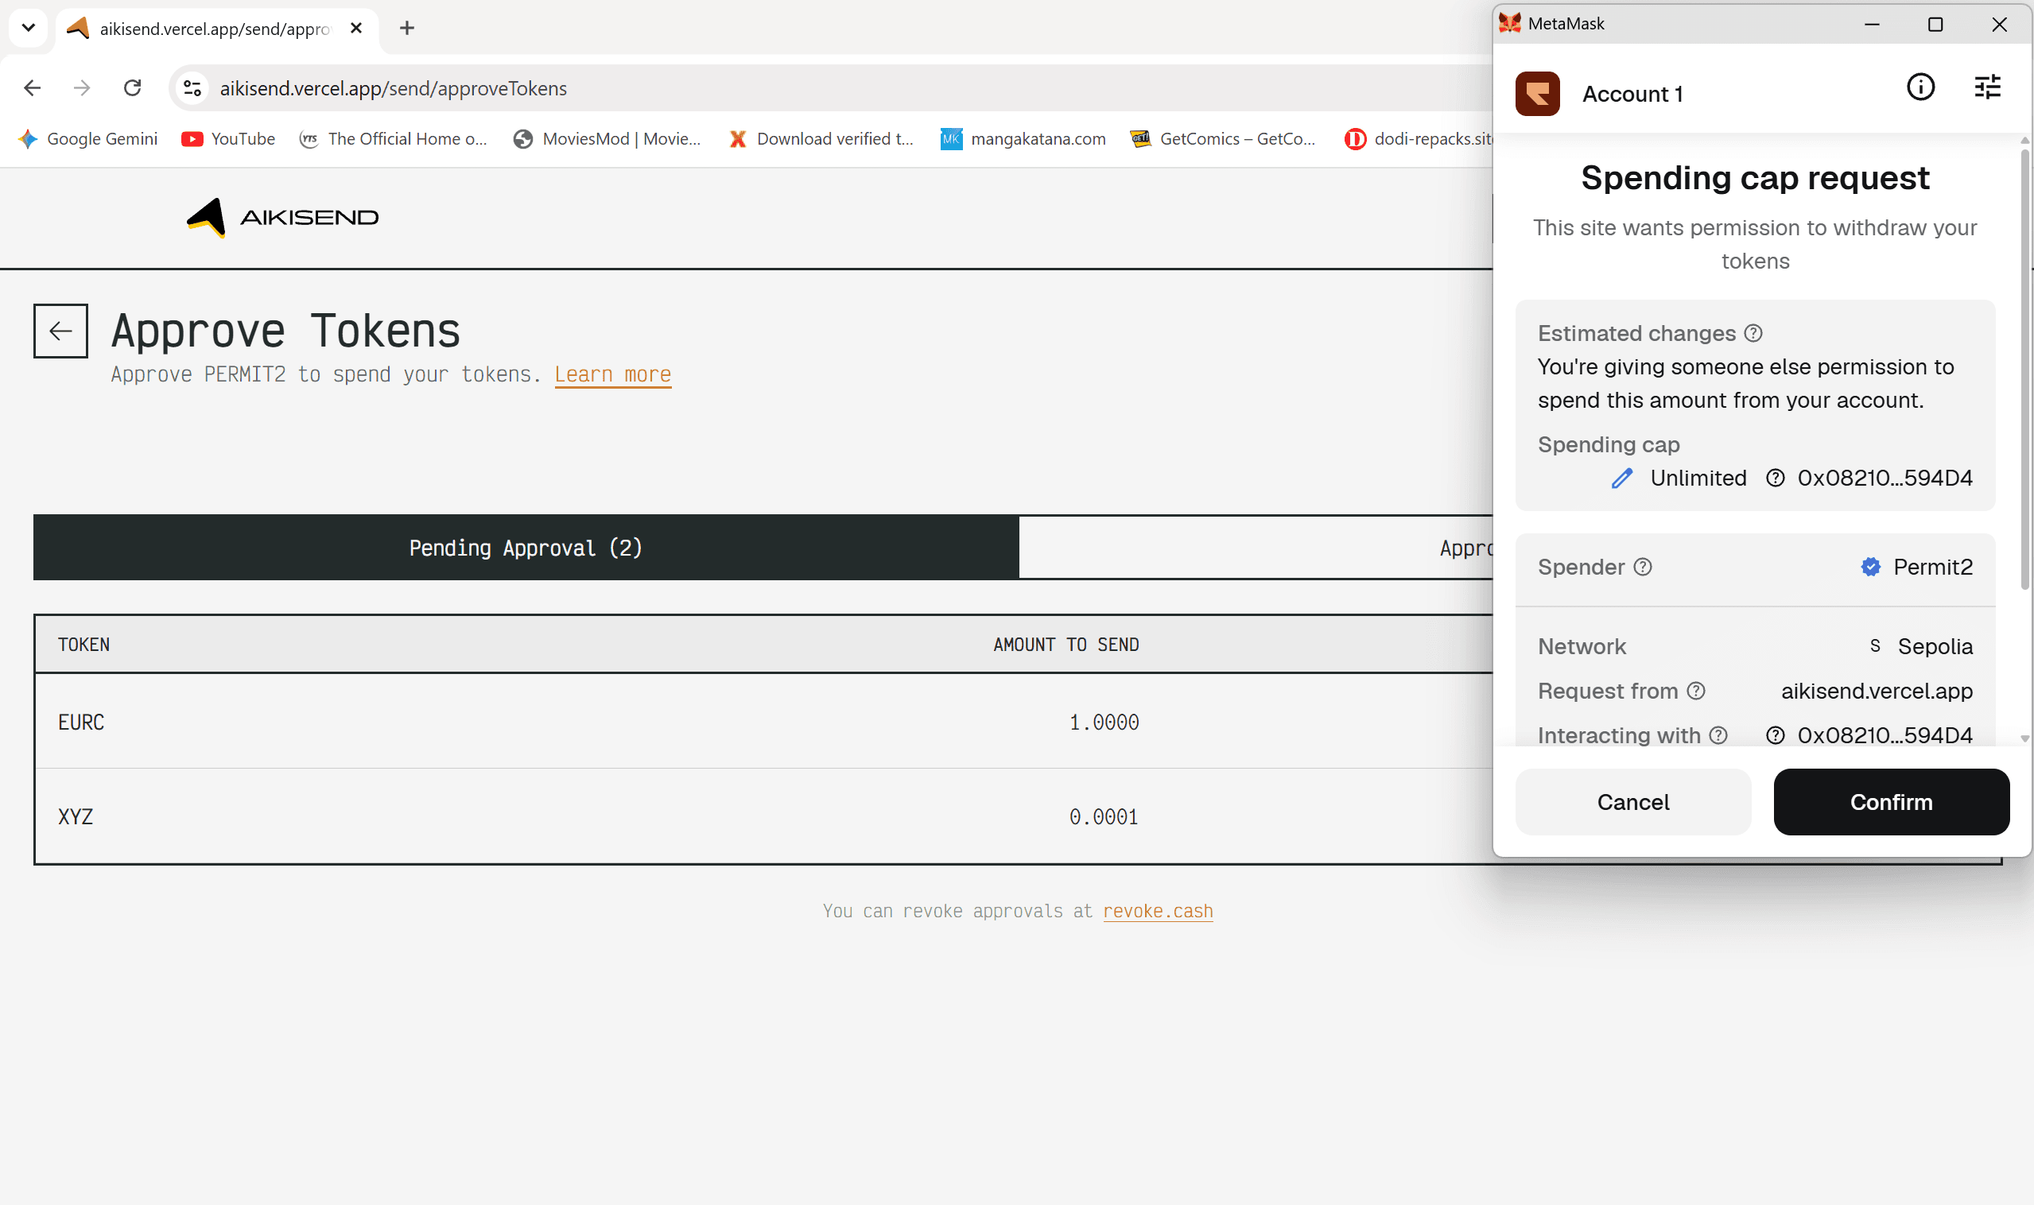Switch to the Pending Approval (2) tab
2034x1205 pixels.
[x=526, y=548]
